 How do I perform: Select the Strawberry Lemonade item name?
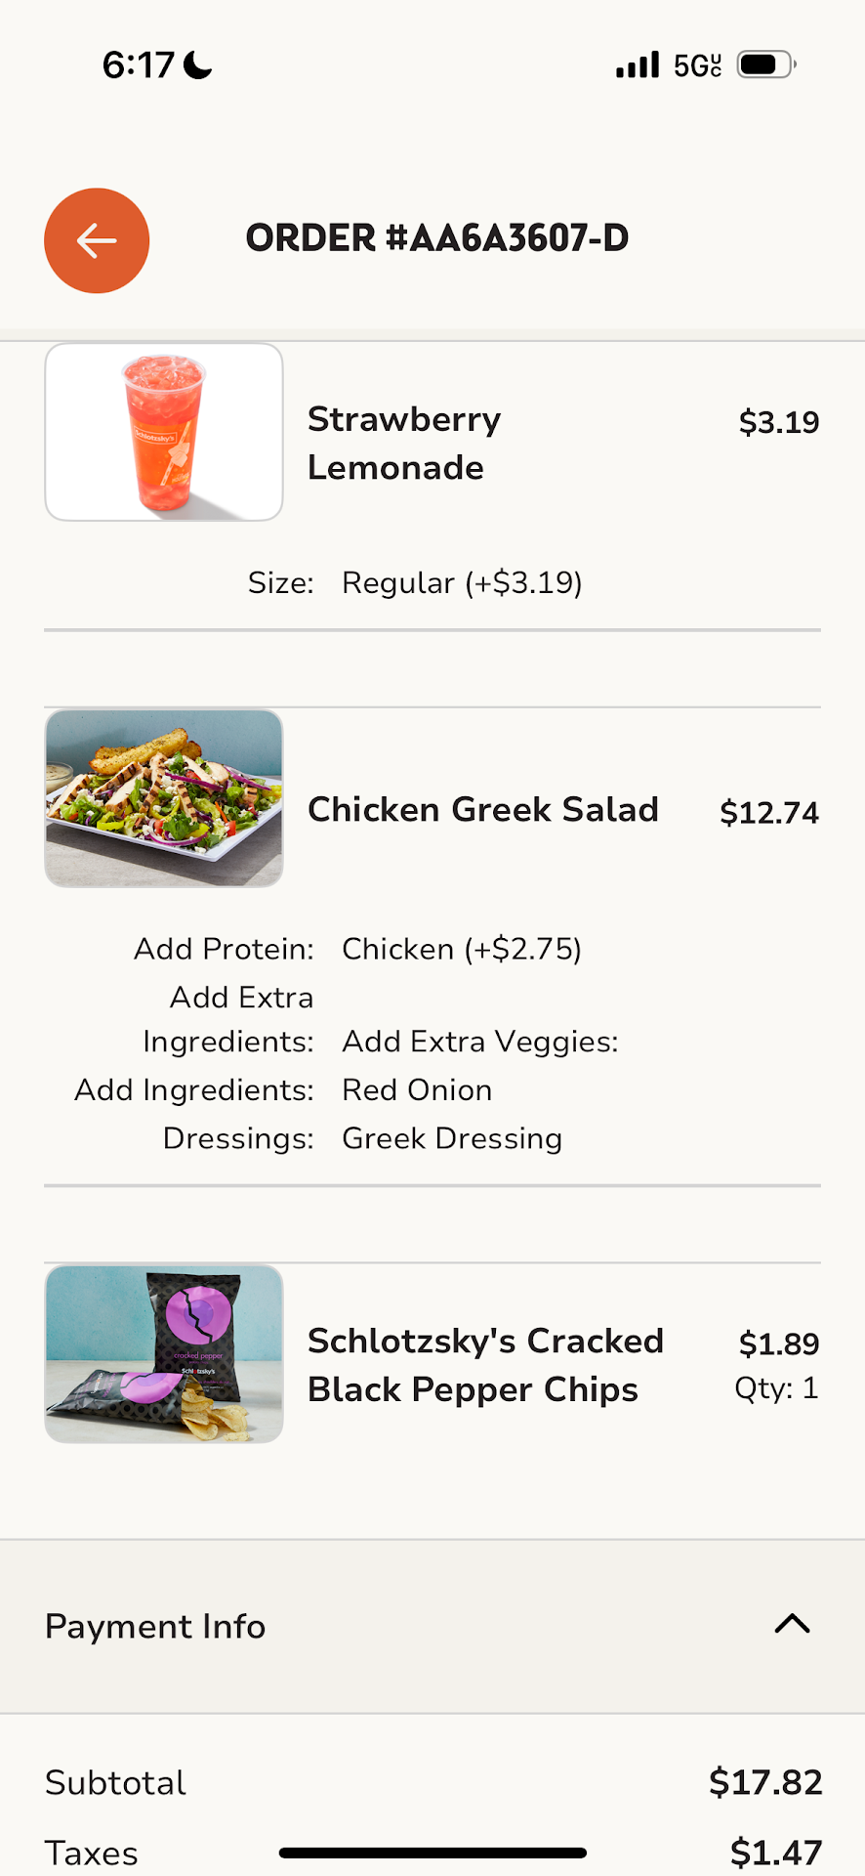(404, 444)
